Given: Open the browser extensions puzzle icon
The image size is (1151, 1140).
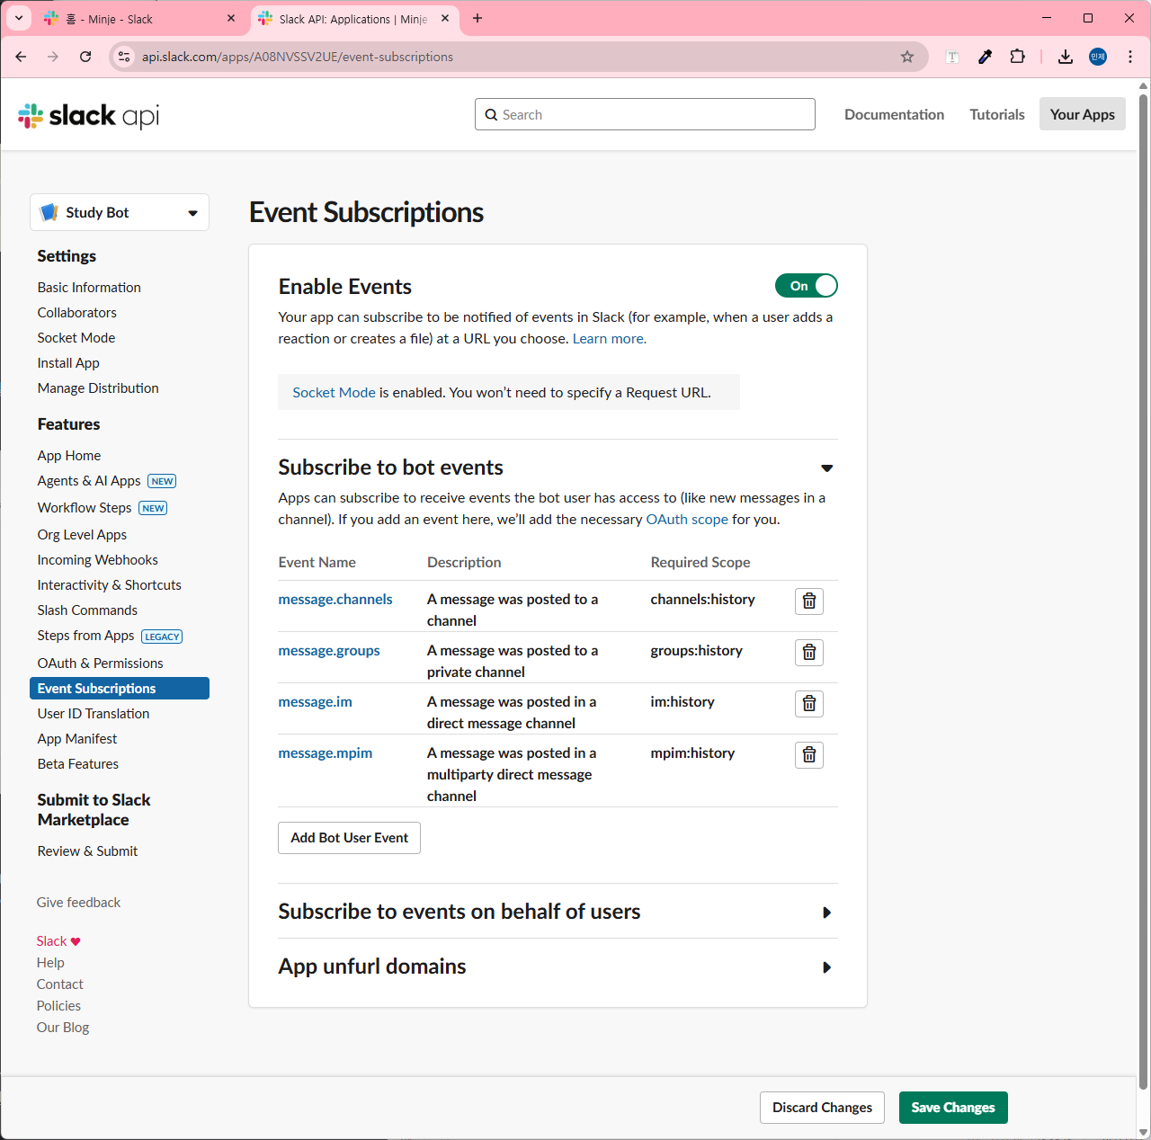Looking at the screenshot, I should (1017, 57).
